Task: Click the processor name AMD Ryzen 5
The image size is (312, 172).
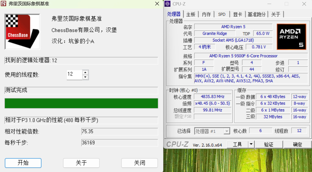Action: pos(233,27)
